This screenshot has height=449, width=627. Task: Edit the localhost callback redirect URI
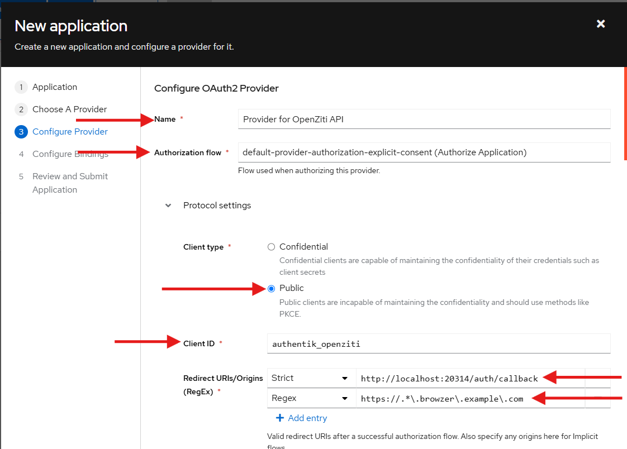pyautogui.click(x=449, y=379)
